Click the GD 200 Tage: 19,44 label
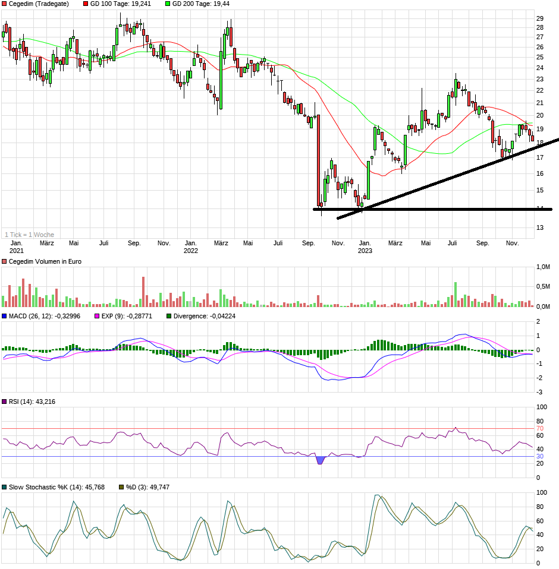The height and width of the screenshot is (569, 559). point(201,4)
